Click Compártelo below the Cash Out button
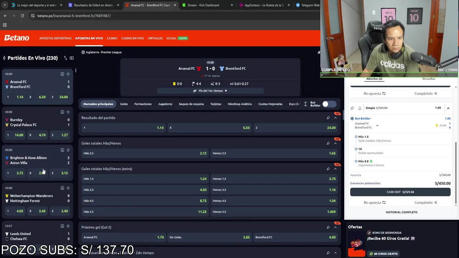 click(x=426, y=202)
